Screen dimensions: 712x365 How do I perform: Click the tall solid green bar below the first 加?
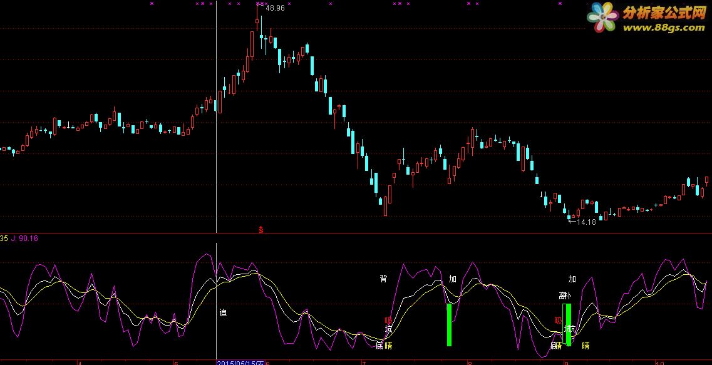point(449,324)
